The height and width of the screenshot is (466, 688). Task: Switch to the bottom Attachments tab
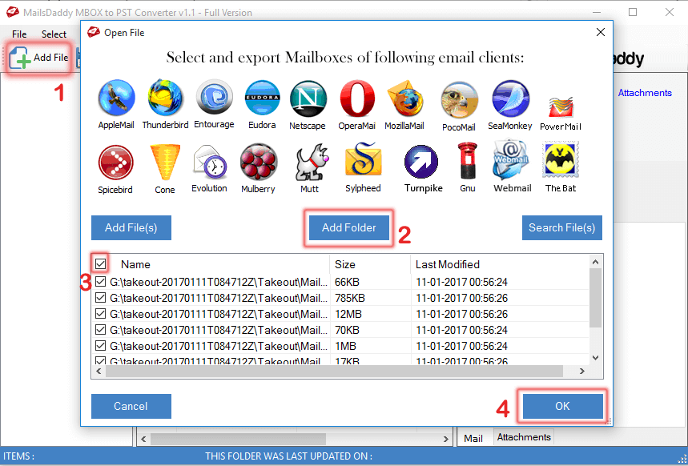tap(524, 437)
